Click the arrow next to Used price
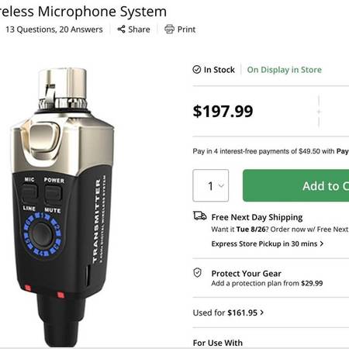349x349 pixels. [x=262, y=313]
